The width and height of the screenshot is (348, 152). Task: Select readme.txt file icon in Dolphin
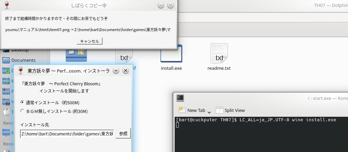[x=219, y=57]
